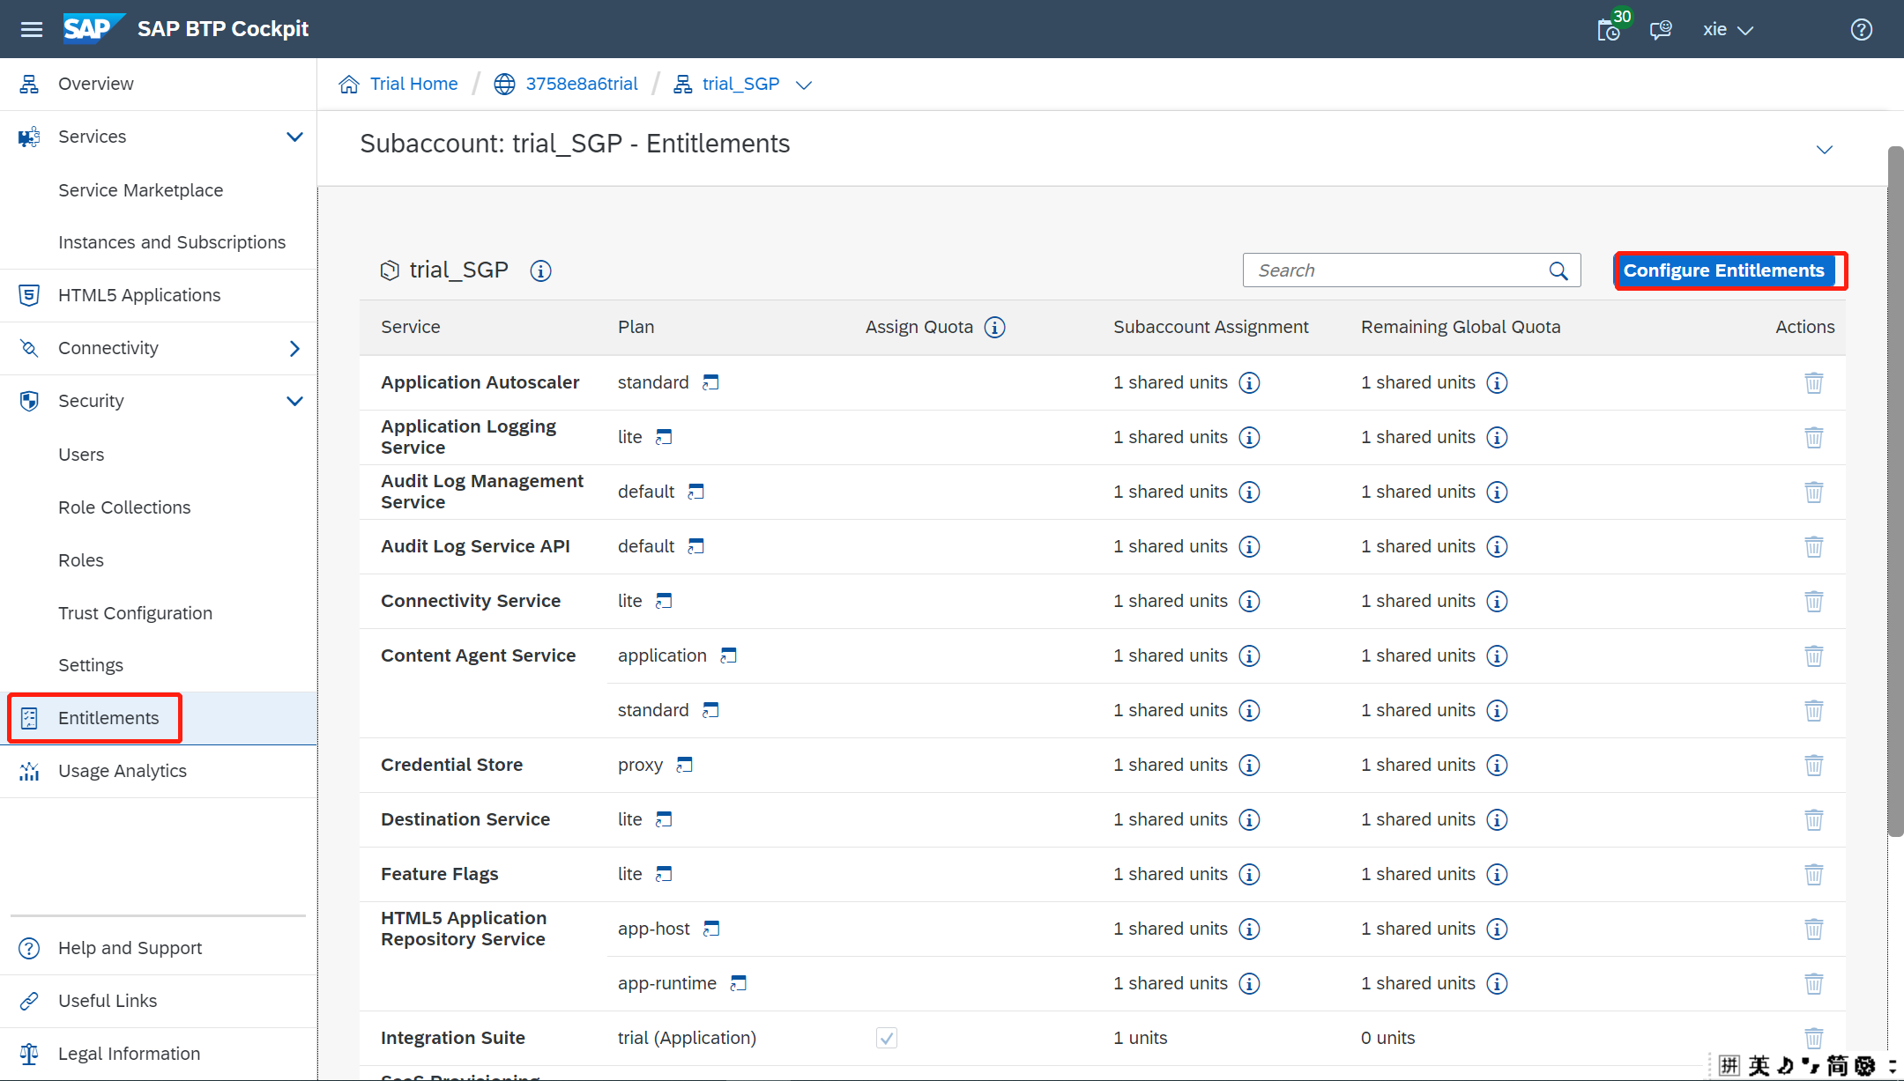1904x1081 pixels.
Task: Delete the Feature Flags entitlement
Action: 1813,874
